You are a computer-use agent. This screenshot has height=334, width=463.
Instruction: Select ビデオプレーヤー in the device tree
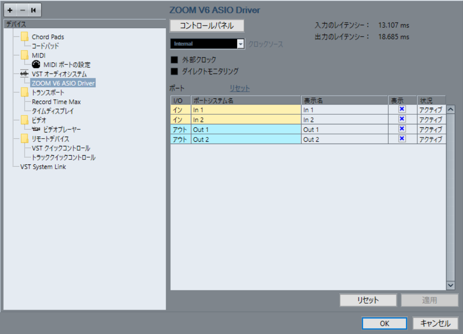pos(62,129)
